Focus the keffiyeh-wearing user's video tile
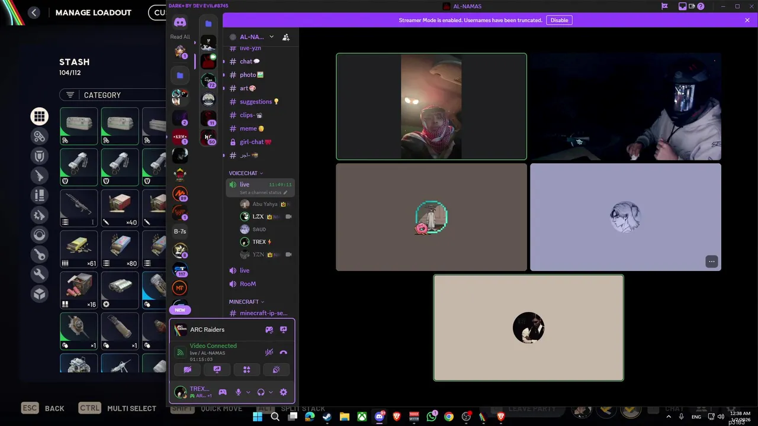Image resolution: width=758 pixels, height=426 pixels. 431,106
